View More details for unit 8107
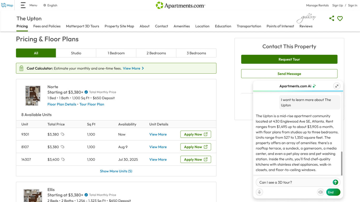360x202 pixels. (x=158, y=147)
